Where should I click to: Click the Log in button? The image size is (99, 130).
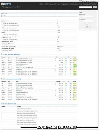coord(88,24)
